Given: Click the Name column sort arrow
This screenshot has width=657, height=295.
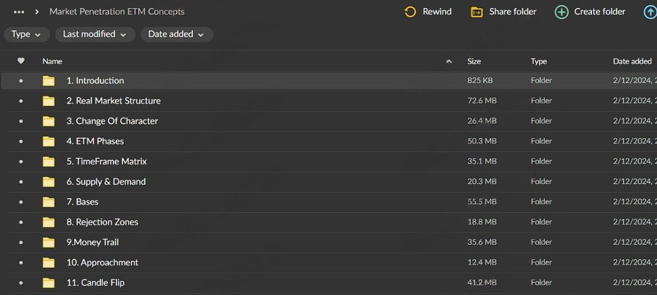Looking at the screenshot, I should [449, 61].
